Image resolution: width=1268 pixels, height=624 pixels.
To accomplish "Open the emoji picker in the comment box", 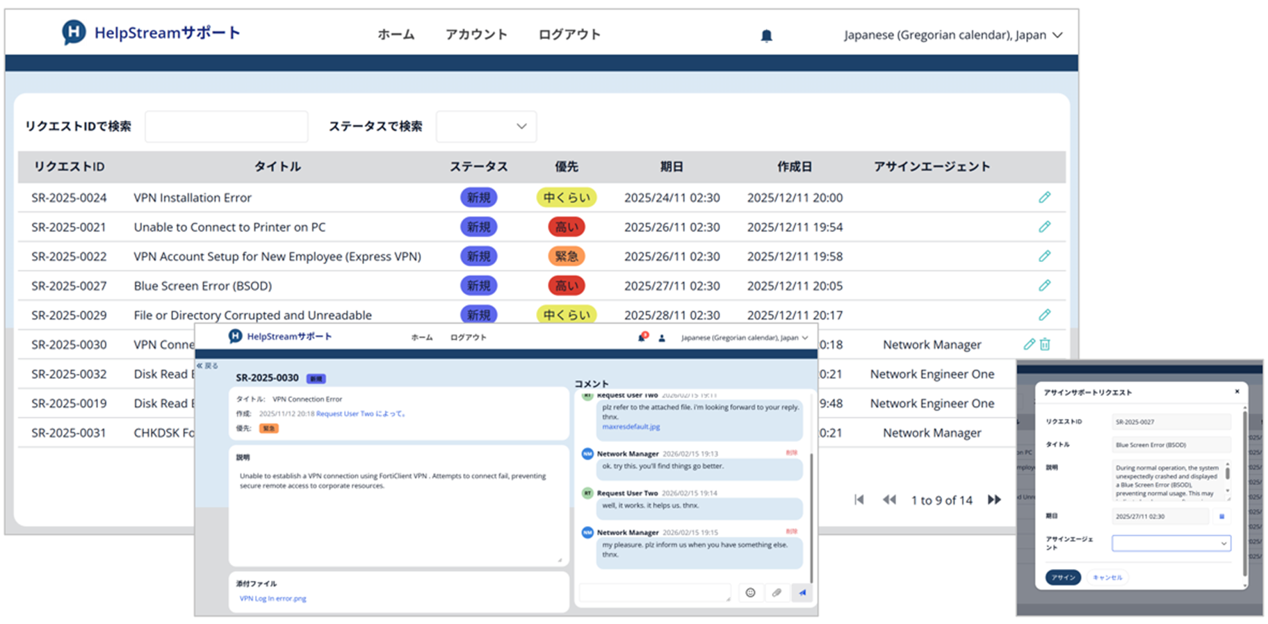I will point(750,593).
